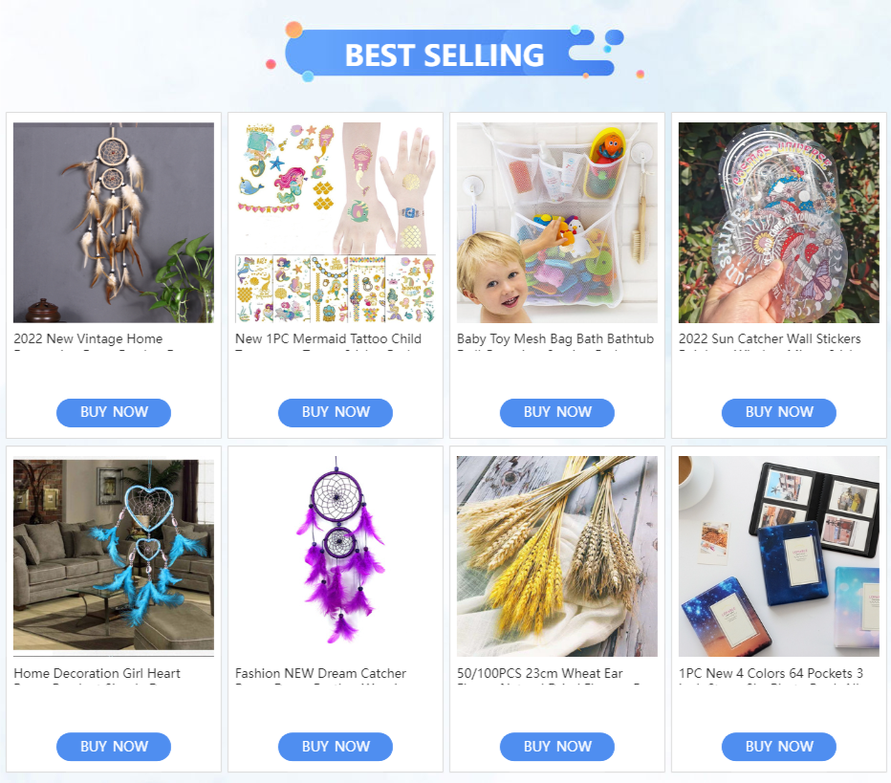Open the 'Baby Toy Mesh Bag Bath Bathtub' title

555,339
